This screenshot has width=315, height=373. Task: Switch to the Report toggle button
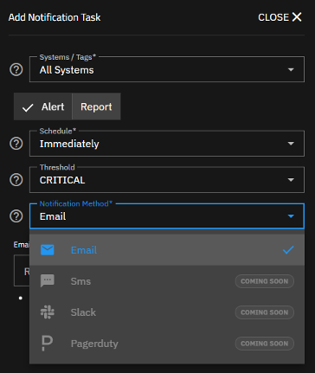(x=96, y=106)
